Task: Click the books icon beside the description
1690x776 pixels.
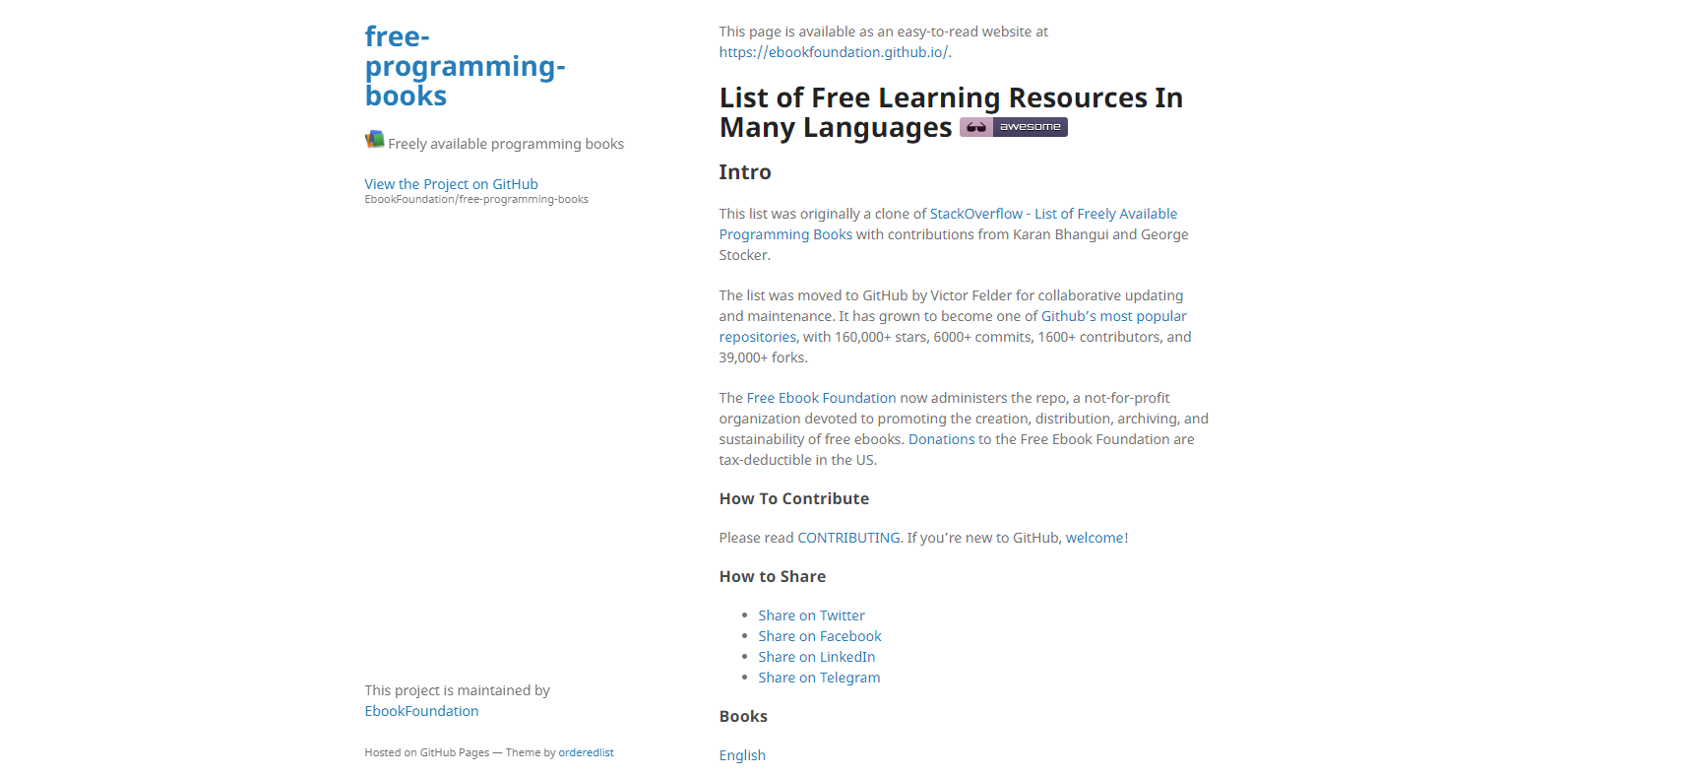Action: tap(374, 139)
